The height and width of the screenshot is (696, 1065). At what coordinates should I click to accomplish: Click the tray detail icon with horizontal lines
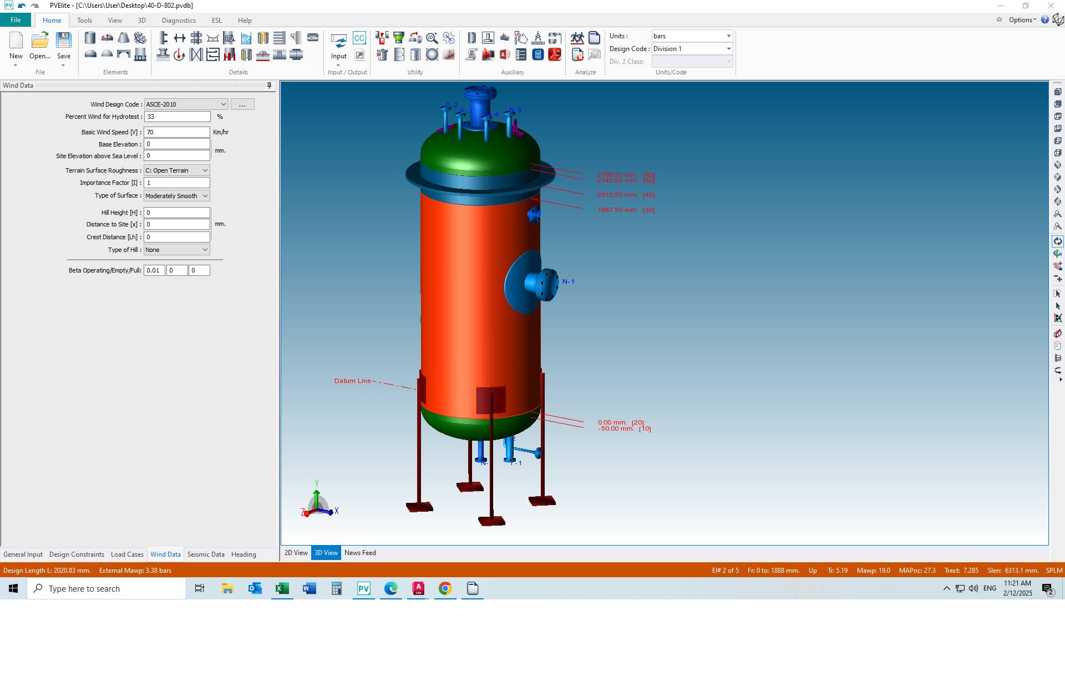point(280,38)
